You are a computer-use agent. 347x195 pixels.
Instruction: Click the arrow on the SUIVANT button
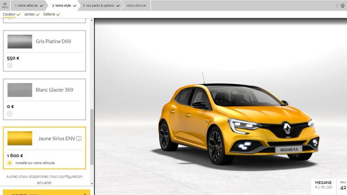click(85, 193)
